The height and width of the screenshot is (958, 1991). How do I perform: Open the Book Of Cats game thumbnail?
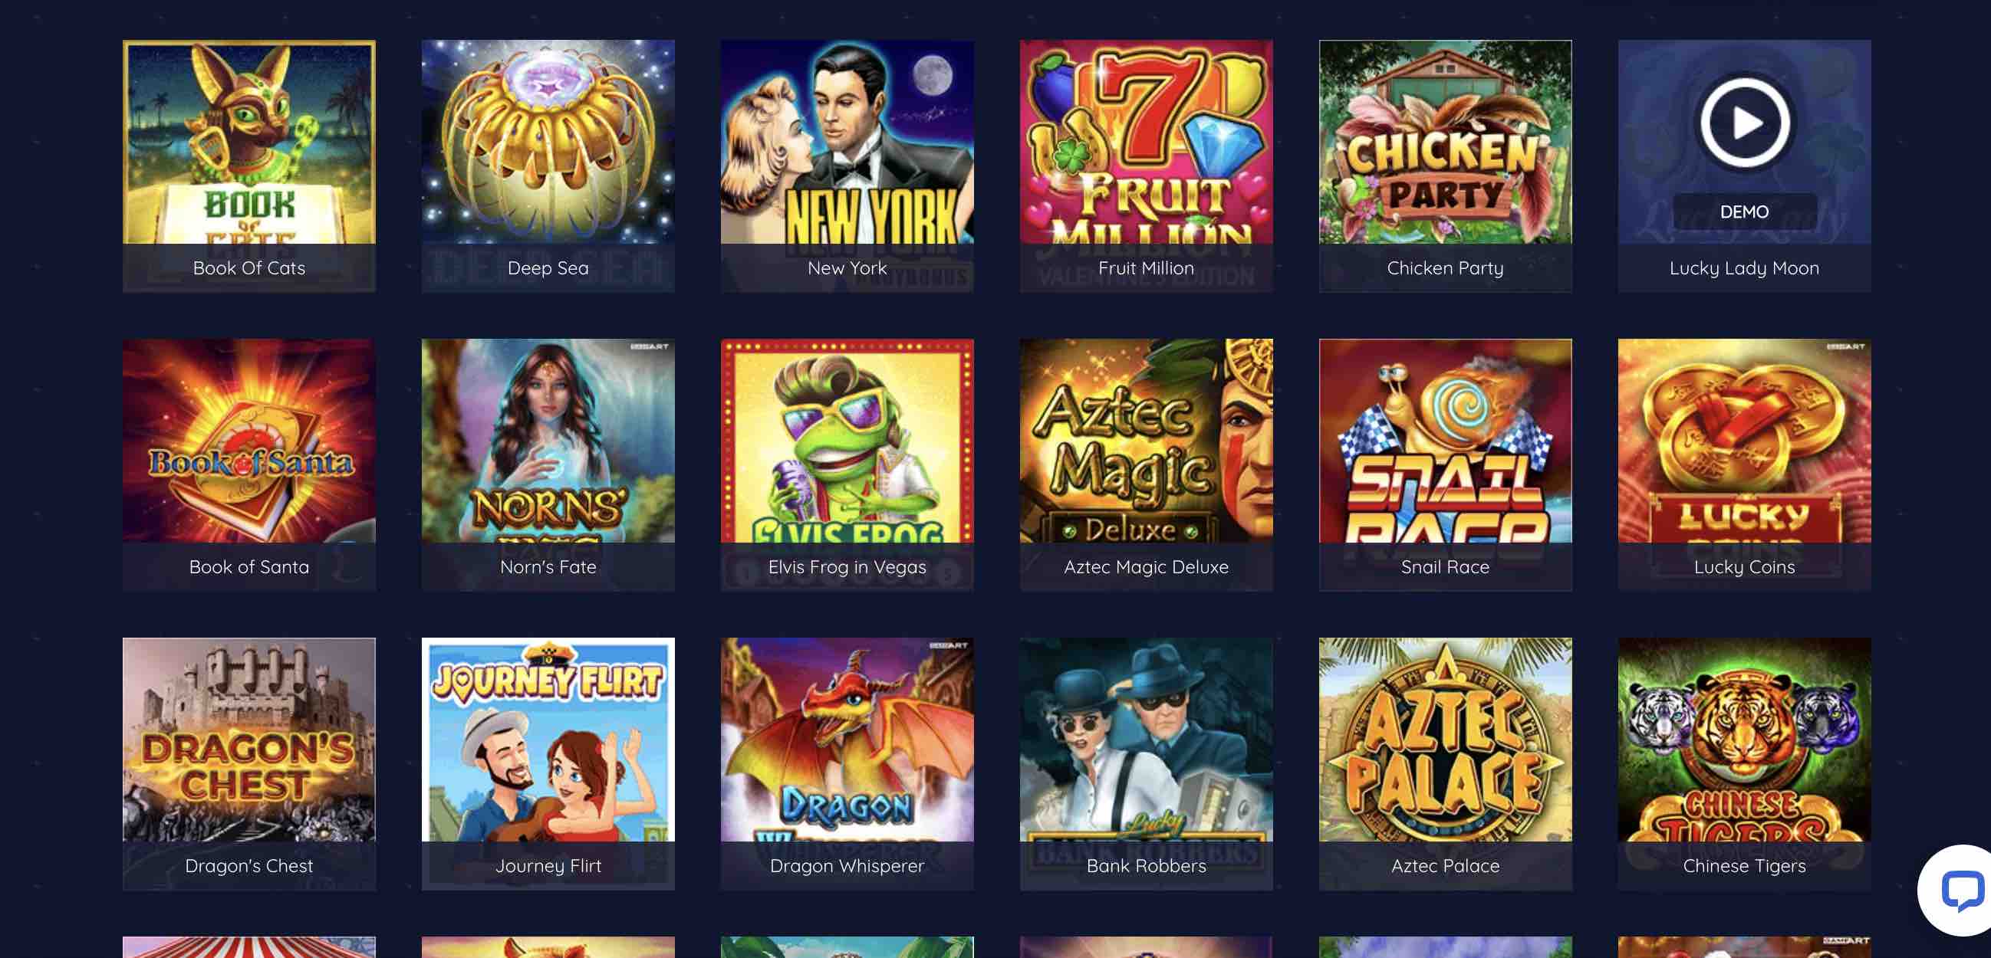click(248, 166)
